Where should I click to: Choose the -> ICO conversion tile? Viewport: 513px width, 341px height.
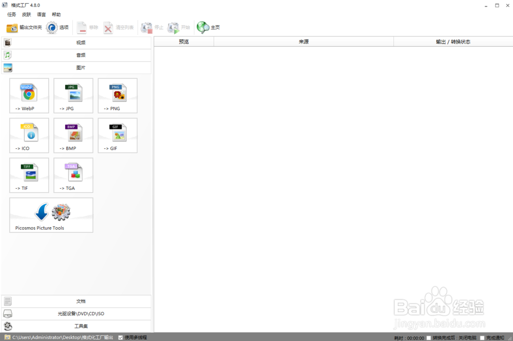(x=29, y=136)
